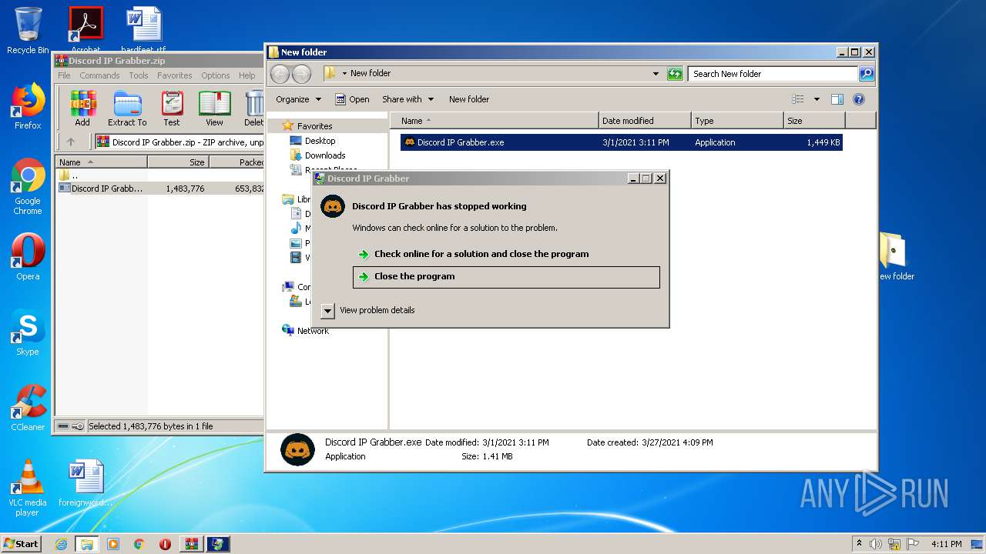The height and width of the screenshot is (554, 986).
Task: Open the foreignword document on desktop
Action: click(x=86, y=483)
